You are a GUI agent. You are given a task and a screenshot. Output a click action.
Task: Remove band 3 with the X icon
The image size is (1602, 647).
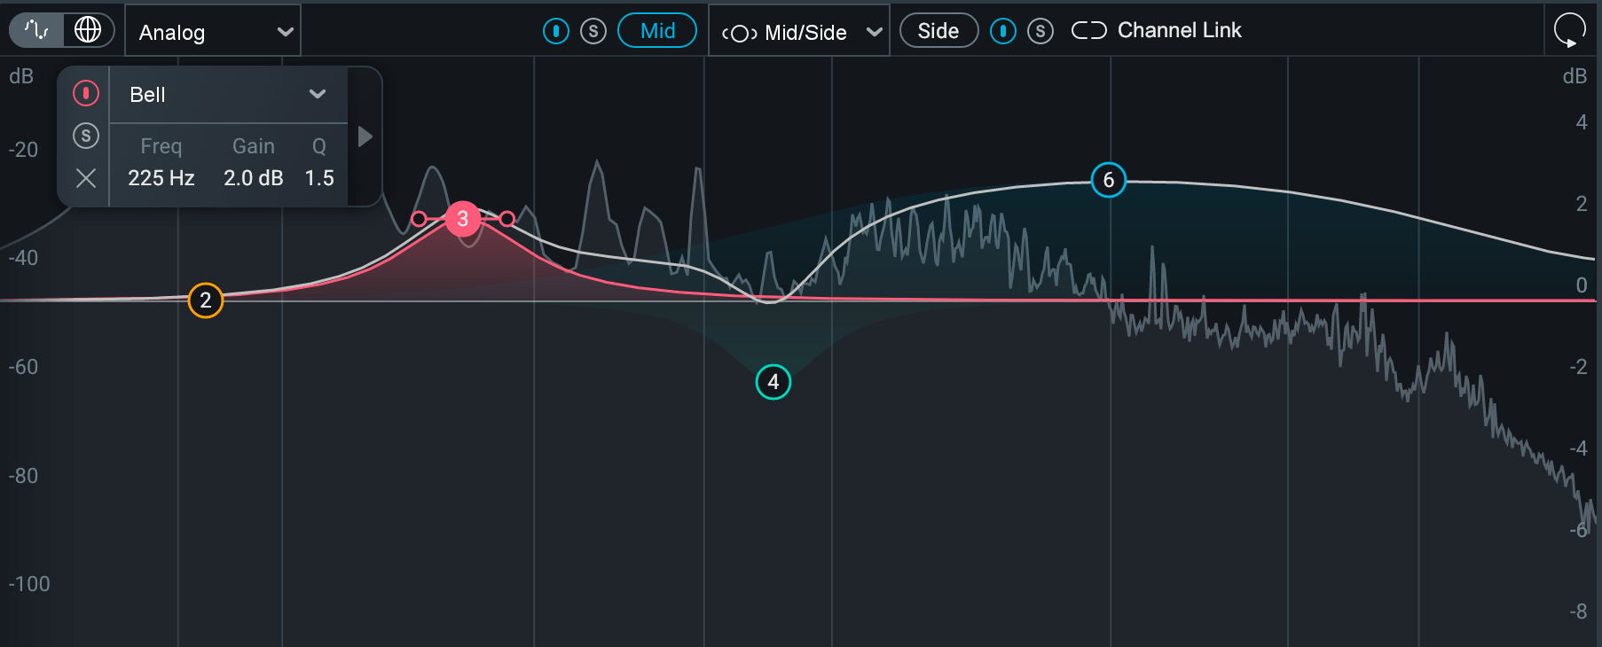86,178
